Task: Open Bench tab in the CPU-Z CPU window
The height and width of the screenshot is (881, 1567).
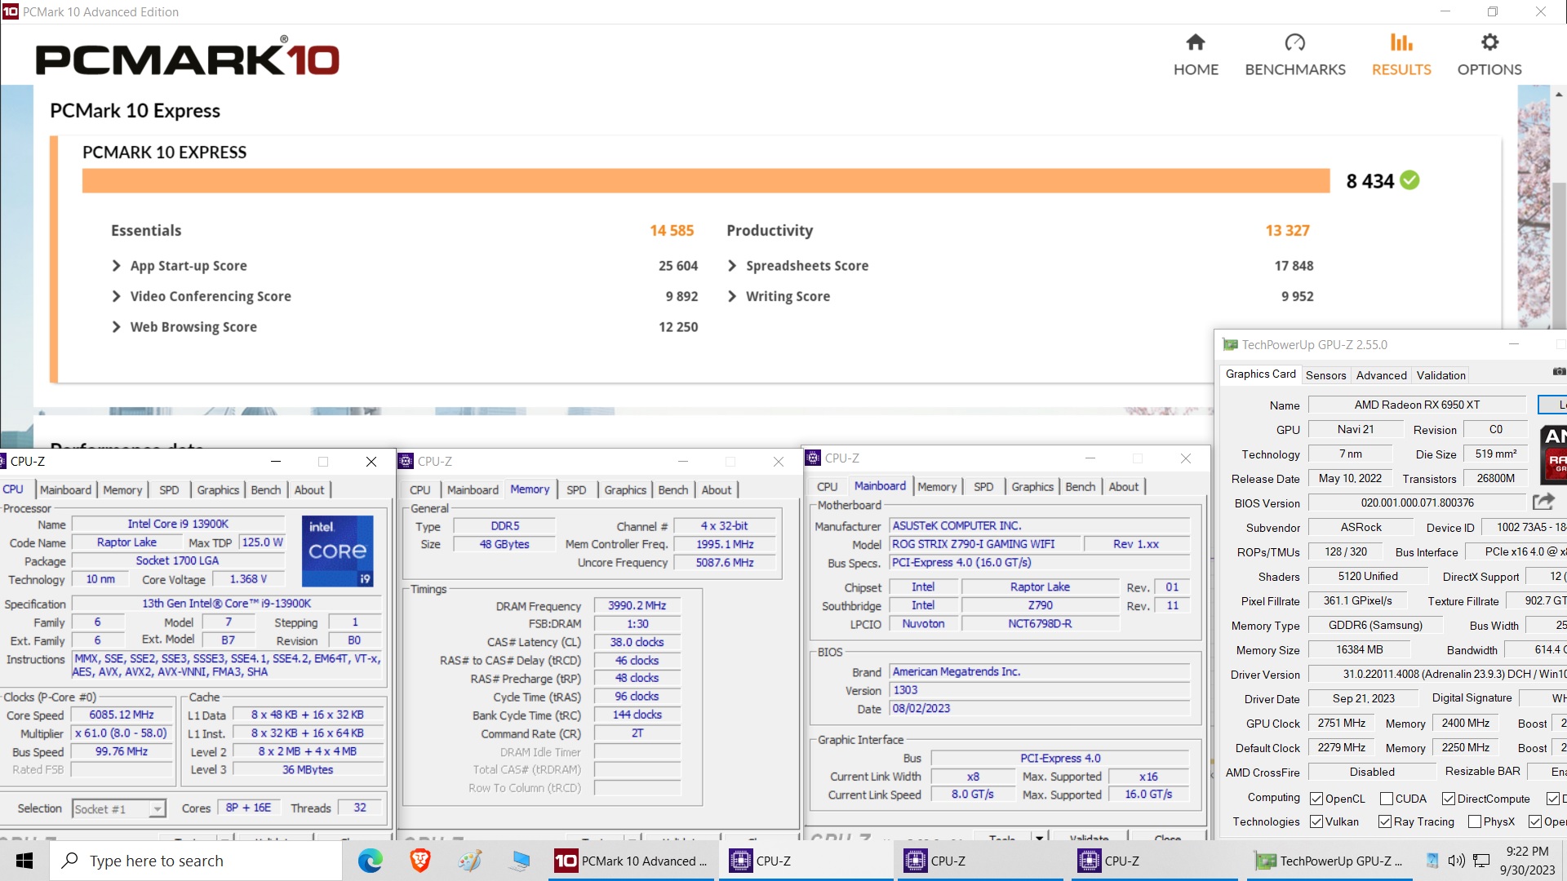Action: point(265,489)
